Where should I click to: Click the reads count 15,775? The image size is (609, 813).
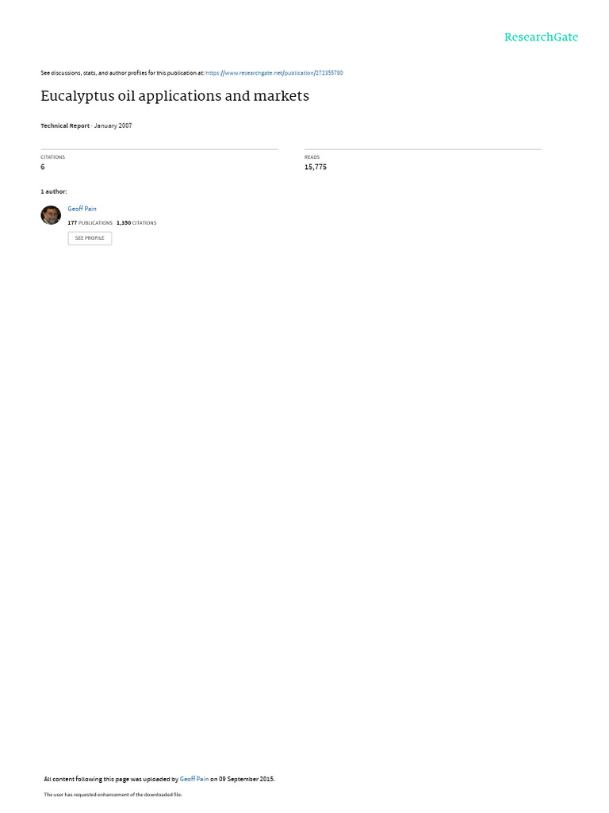(x=316, y=167)
